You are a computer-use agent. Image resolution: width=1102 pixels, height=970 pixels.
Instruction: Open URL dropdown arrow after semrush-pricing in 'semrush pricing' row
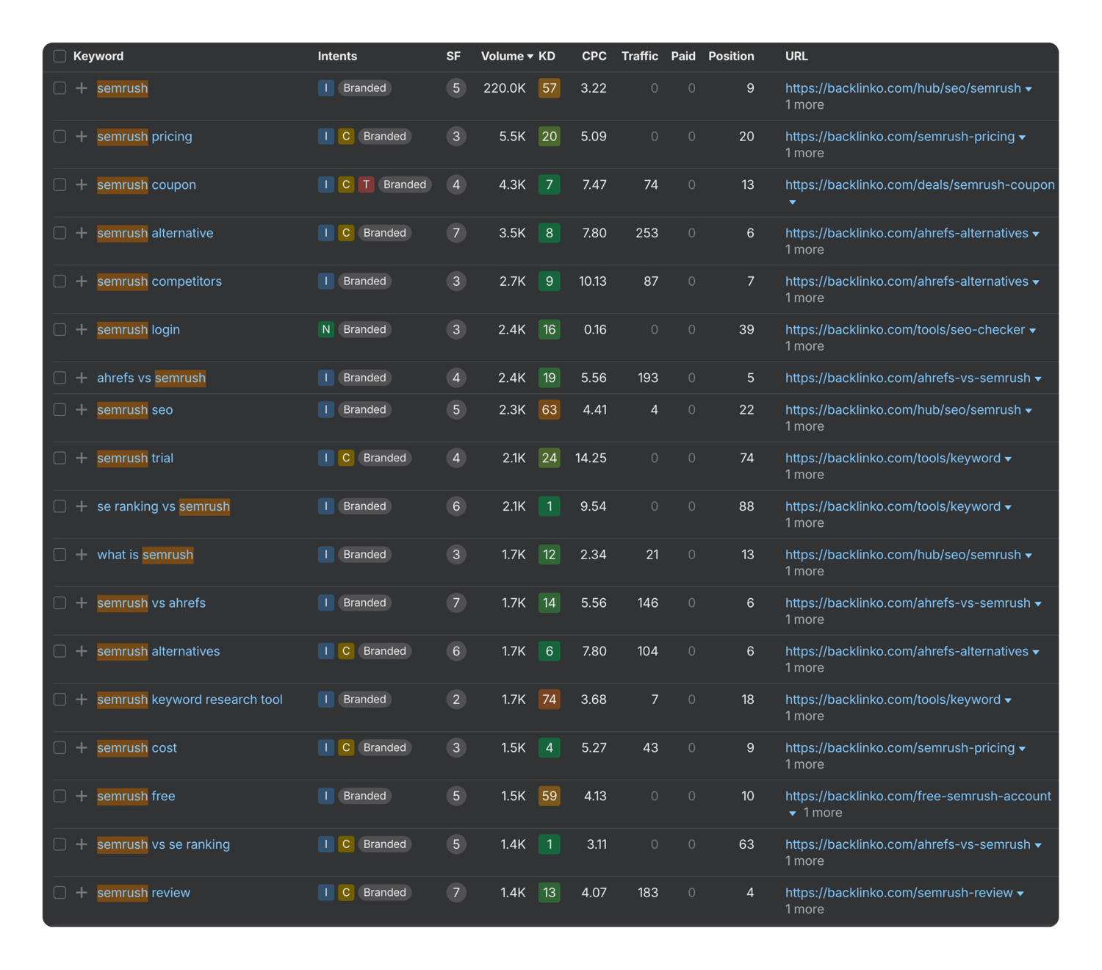pyautogui.click(x=1022, y=137)
